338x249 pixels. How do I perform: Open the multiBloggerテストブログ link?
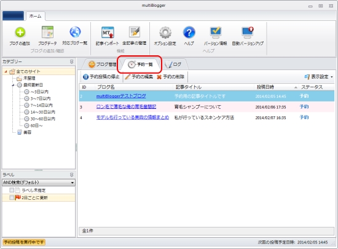click(x=121, y=96)
